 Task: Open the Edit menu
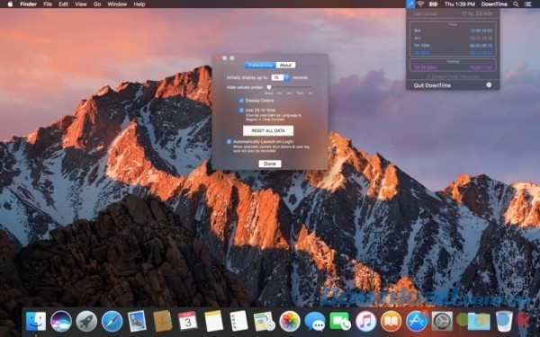pyautogui.click(x=63, y=4)
